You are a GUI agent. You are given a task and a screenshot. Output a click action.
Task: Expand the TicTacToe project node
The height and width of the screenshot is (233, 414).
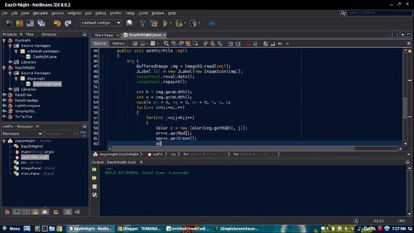pos(5,116)
